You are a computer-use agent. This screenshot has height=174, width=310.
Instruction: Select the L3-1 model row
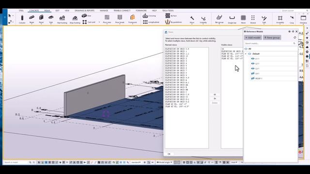pyautogui.click(x=274, y=69)
